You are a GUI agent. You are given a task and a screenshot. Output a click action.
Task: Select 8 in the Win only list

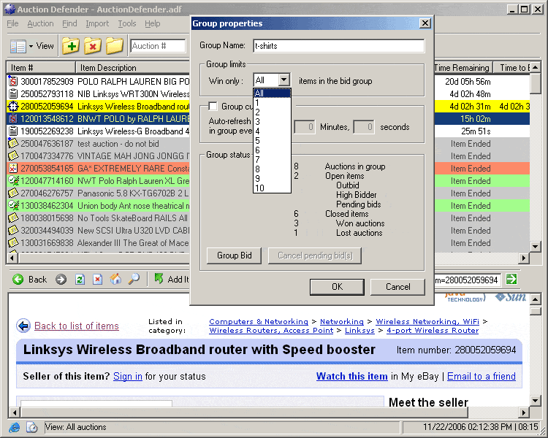(x=272, y=169)
